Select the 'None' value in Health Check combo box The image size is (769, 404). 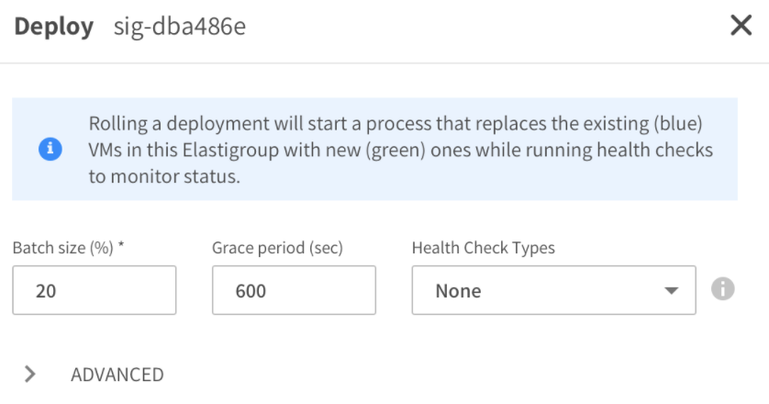459,291
